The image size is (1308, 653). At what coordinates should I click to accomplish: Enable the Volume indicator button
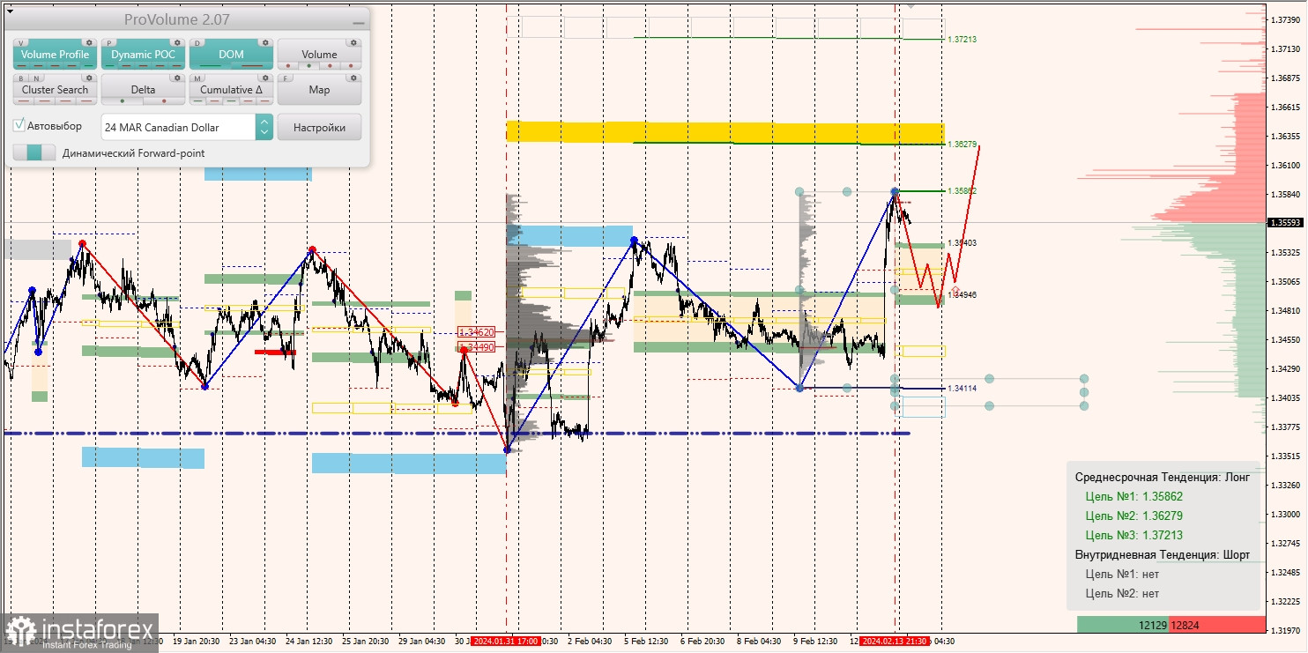coord(319,55)
